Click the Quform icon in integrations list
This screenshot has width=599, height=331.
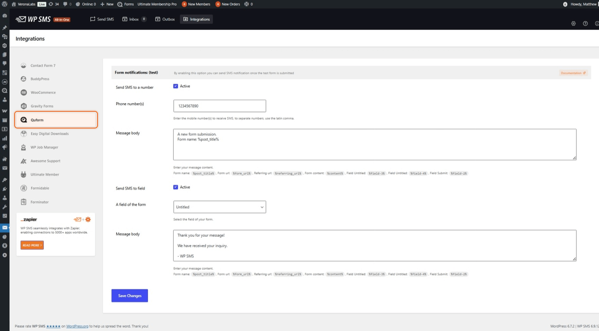coord(24,120)
